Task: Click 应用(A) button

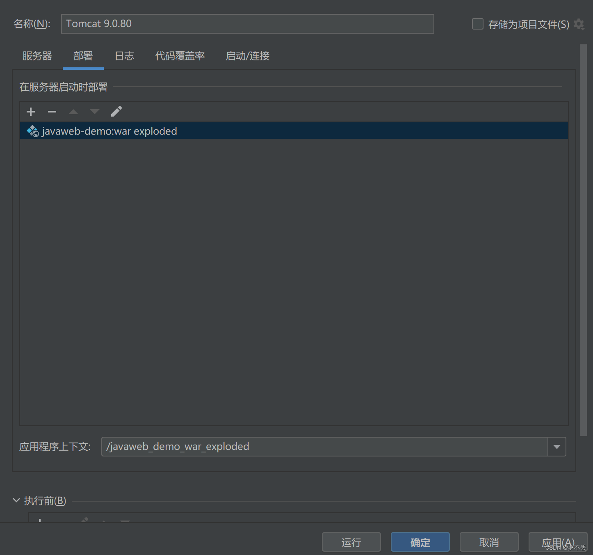Action: [558, 542]
